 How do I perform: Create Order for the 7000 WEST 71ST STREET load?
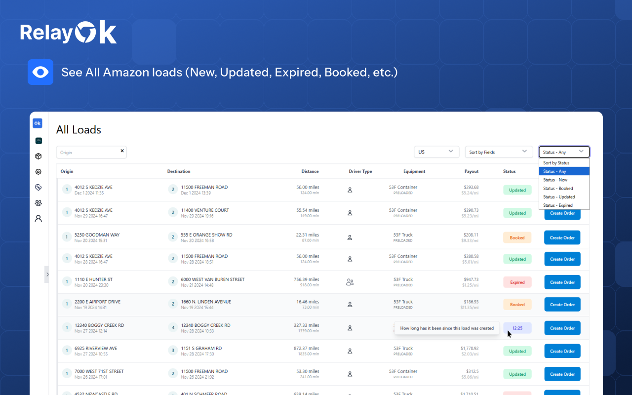[x=562, y=374]
